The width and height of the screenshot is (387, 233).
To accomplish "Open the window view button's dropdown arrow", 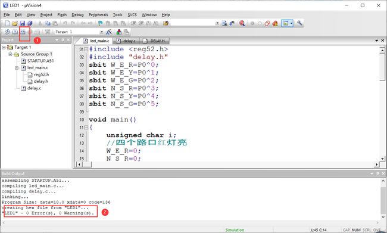I will pos(291,23).
